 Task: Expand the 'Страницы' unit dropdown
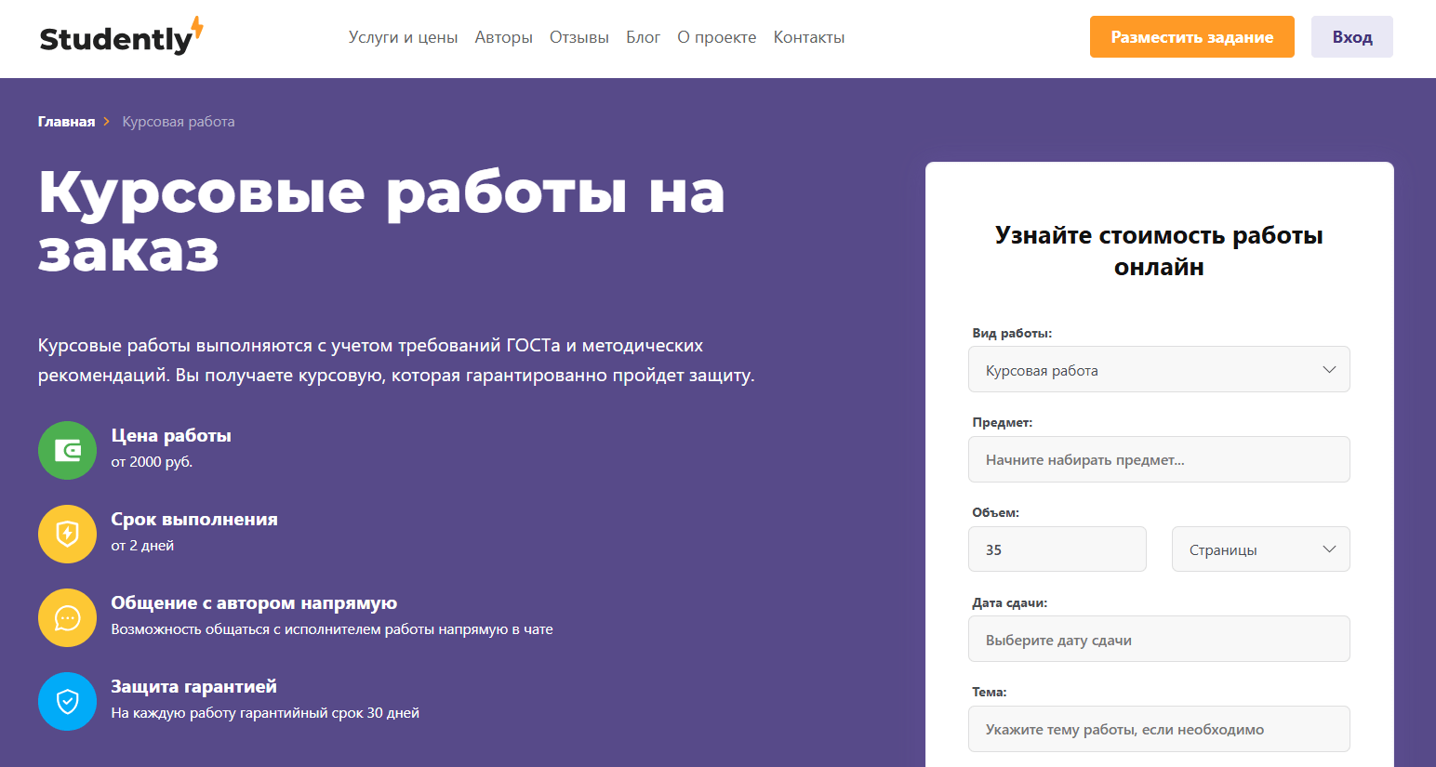point(1260,549)
